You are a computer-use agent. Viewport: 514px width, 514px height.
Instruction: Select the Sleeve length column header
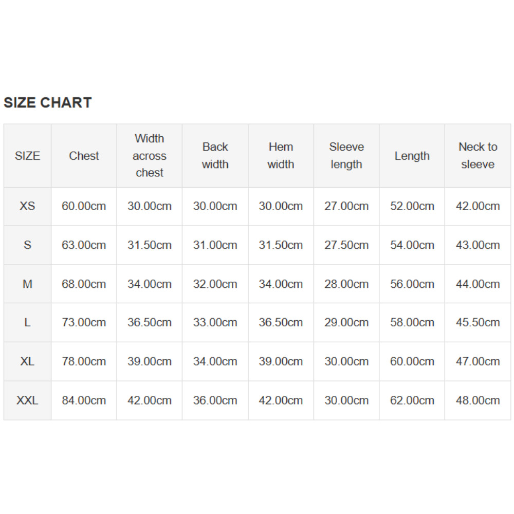(x=346, y=156)
